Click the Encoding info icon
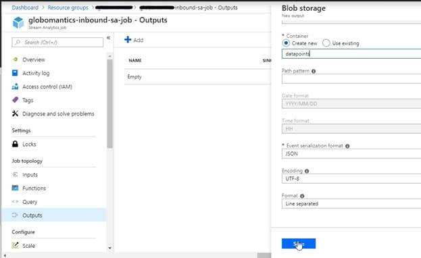Viewport: 421px width, 258px height. click(x=307, y=171)
